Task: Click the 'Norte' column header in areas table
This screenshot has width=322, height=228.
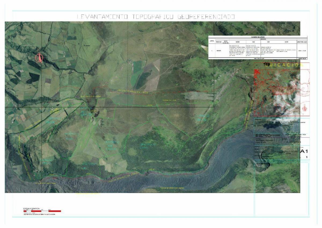Action: tap(238, 42)
